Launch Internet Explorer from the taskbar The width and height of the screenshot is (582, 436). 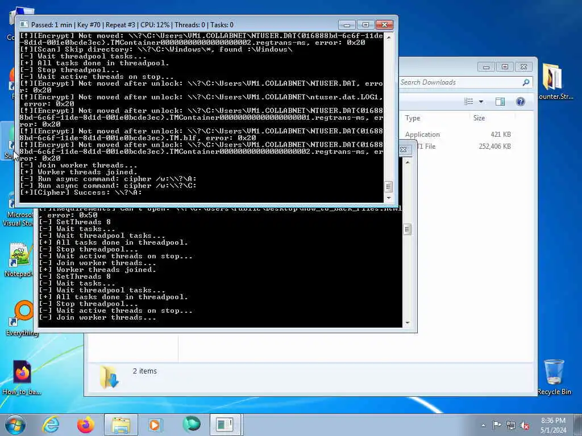click(51, 425)
